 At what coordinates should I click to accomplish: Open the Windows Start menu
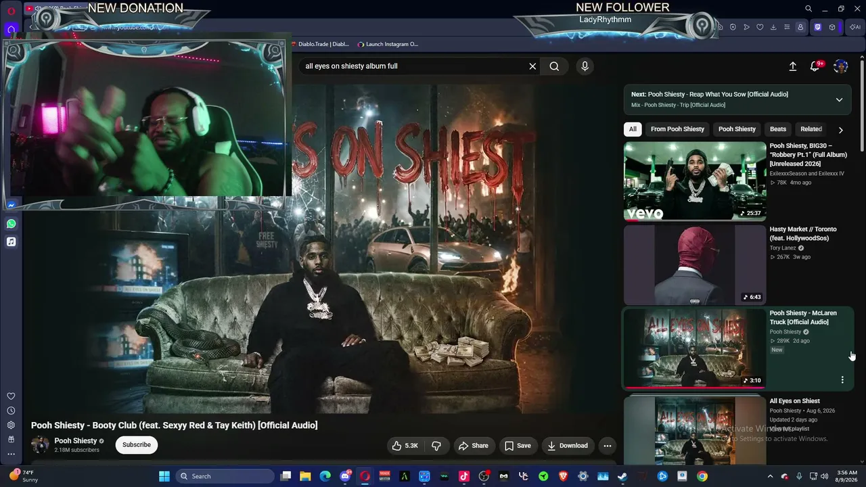click(164, 476)
